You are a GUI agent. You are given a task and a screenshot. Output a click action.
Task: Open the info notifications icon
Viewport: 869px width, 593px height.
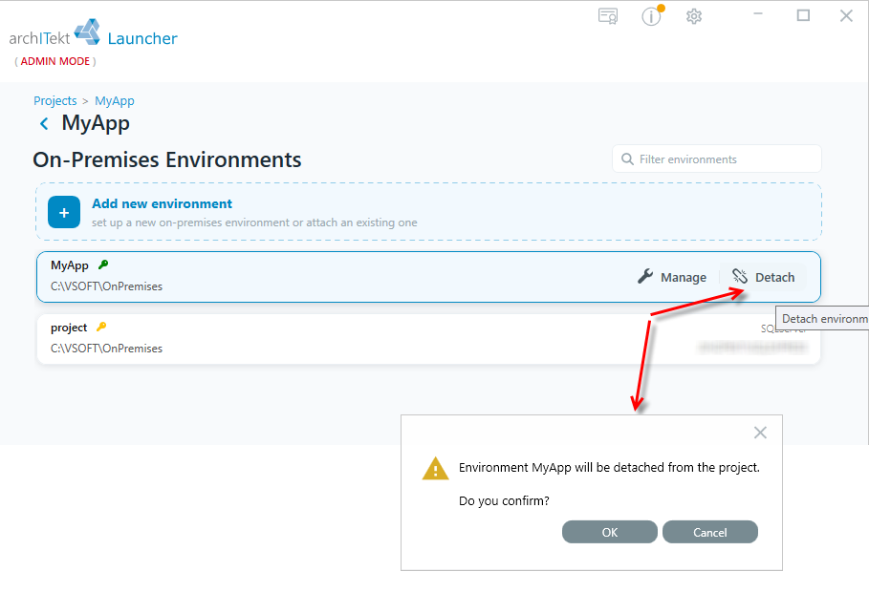pos(652,15)
